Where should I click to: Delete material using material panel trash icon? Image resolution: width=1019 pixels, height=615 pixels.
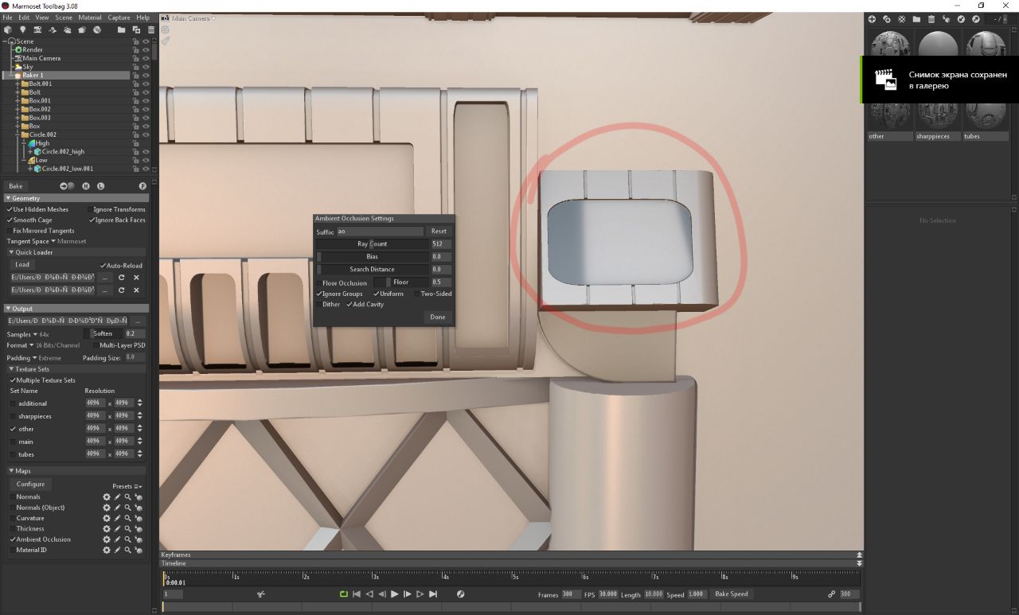(x=931, y=19)
